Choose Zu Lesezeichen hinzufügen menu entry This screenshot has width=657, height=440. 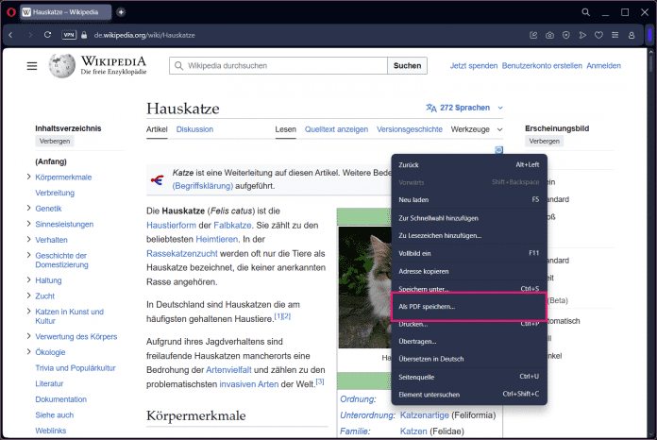pos(469,235)
